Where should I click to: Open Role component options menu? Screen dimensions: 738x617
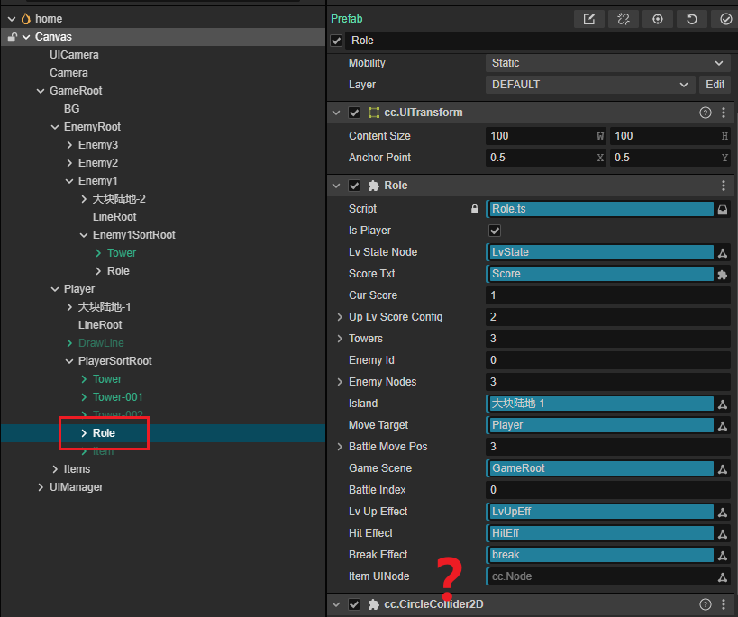[724, 186]
